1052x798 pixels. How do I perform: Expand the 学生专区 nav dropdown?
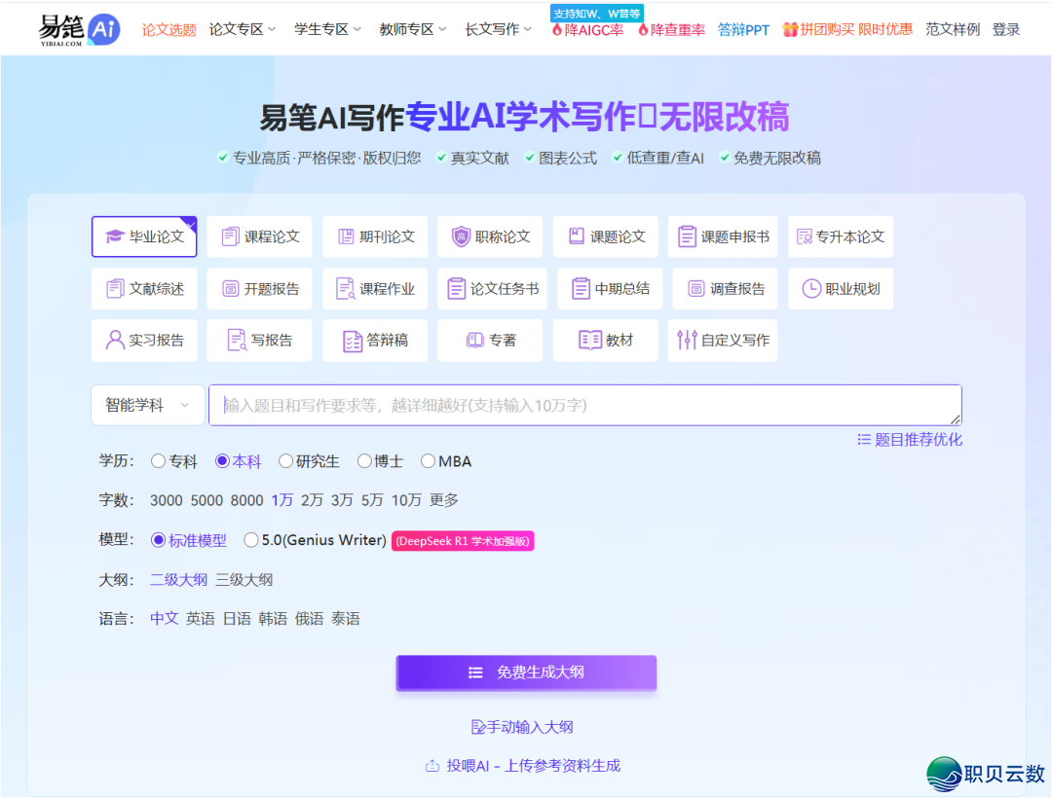[x=327, y=29]
